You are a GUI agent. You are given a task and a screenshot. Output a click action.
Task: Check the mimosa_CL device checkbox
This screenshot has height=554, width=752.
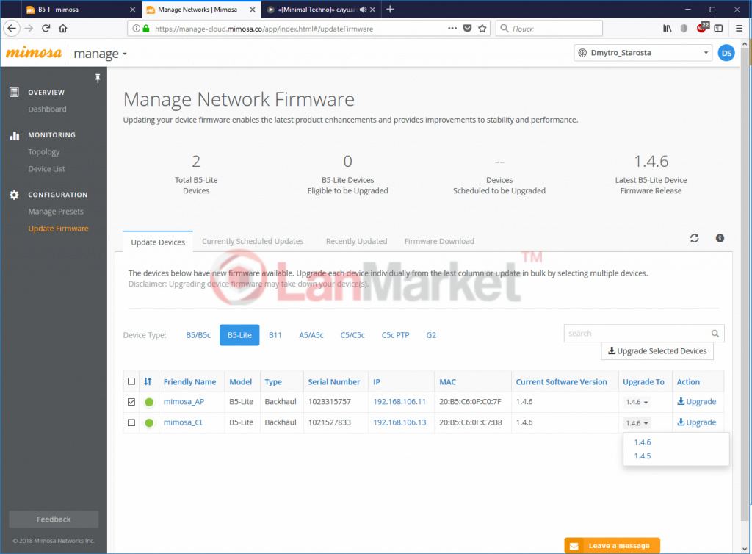[131, 422]
